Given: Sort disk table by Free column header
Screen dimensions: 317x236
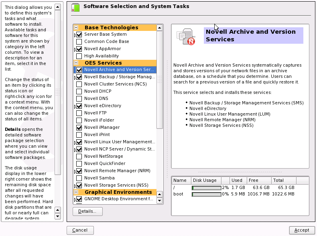Looking at the screenshot, I should [260, 181].
